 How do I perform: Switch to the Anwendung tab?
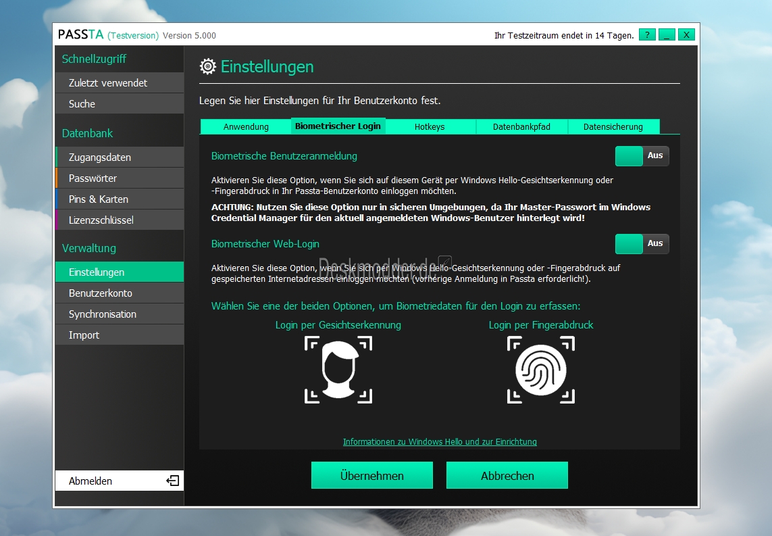click(x=246, y=126)
